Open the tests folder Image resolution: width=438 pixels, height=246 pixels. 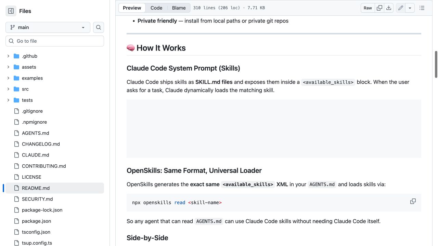27,100
